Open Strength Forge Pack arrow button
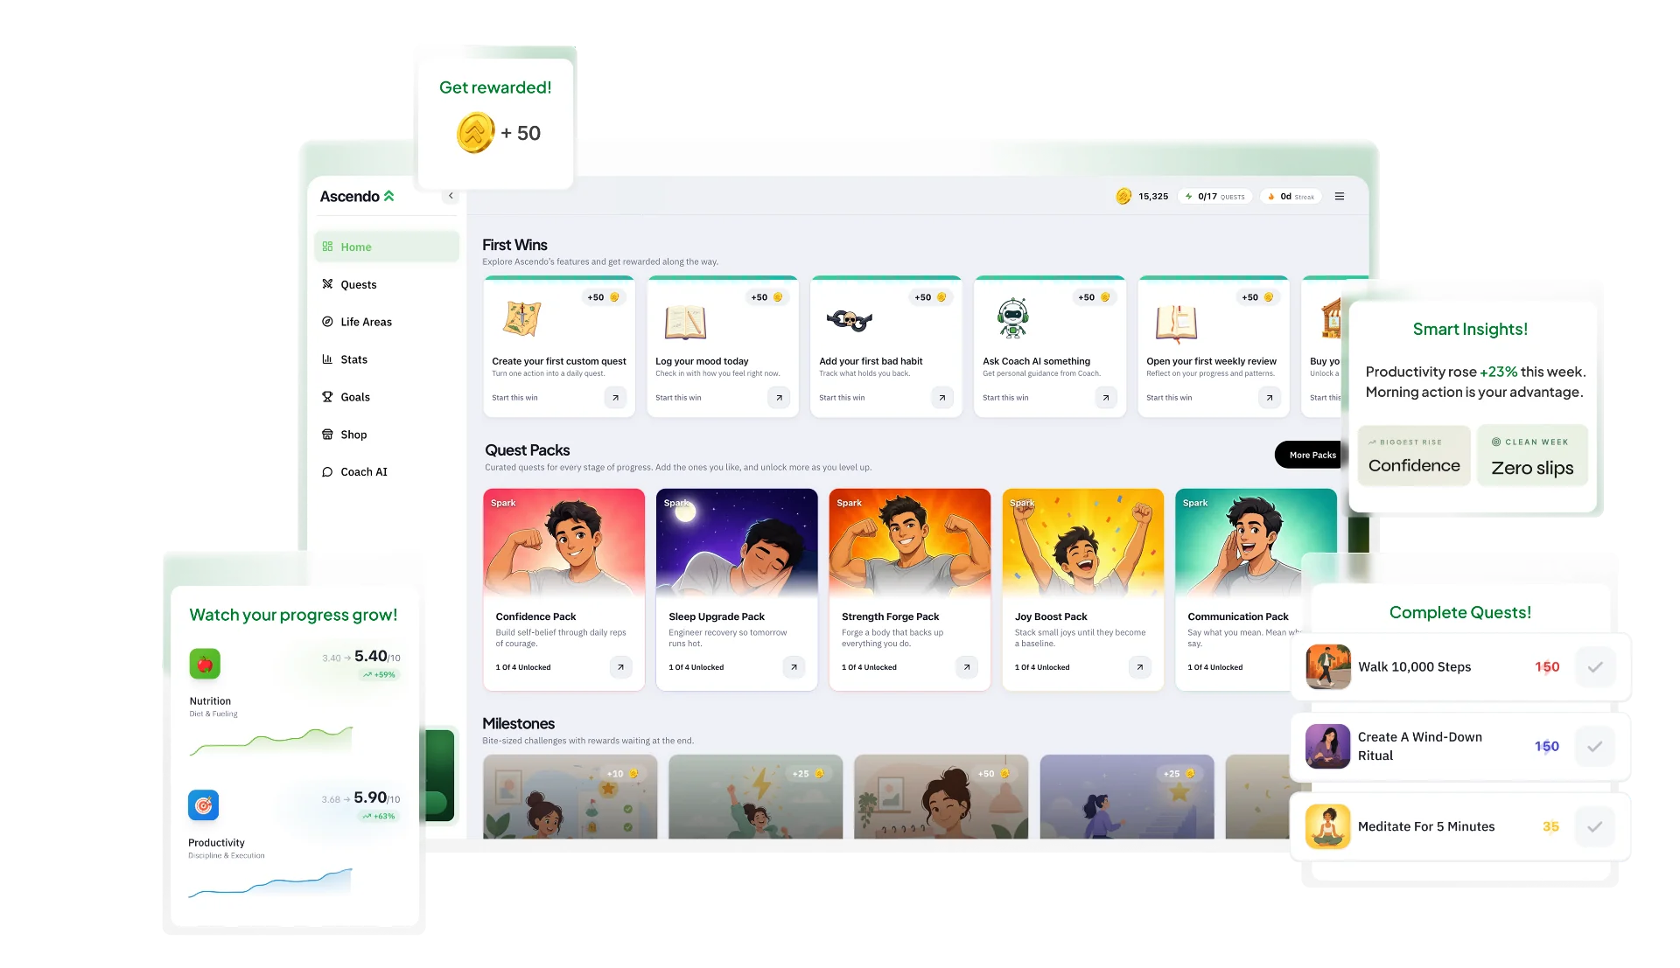The image size is (1680, 968). [967, 667]
